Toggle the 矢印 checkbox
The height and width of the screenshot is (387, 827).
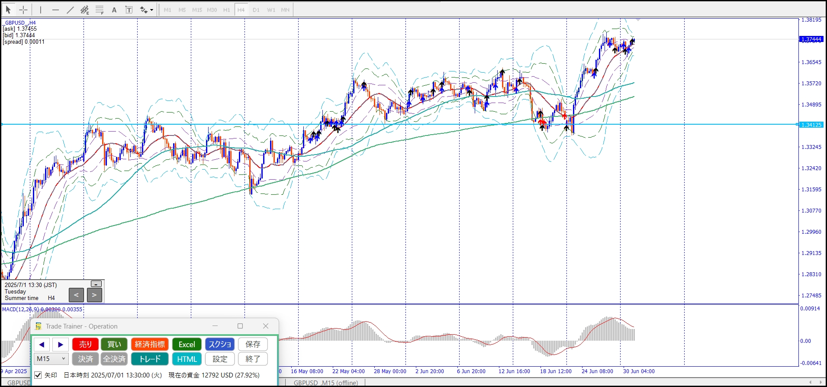tap(38, 375)
